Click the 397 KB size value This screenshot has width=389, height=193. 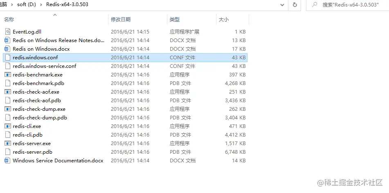237,75
